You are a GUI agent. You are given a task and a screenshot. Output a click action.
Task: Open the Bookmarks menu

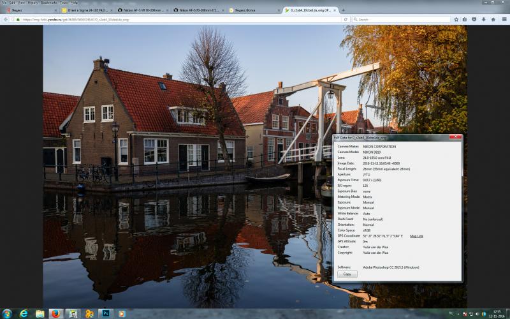(x=49, y=3)
